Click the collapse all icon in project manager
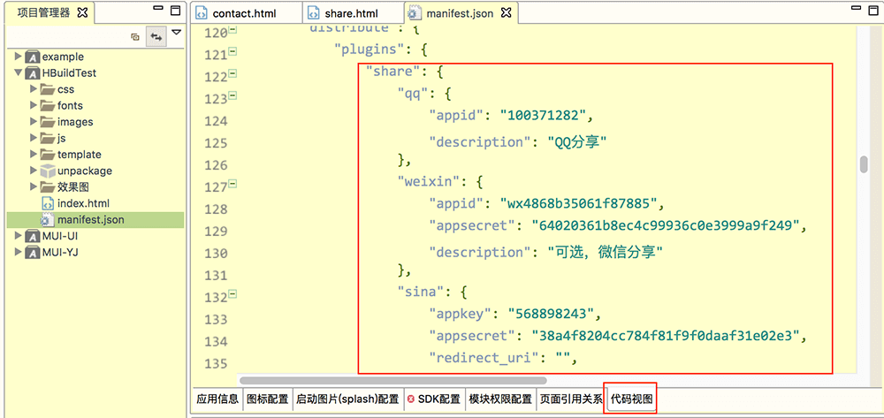Viewport: 884px width, 418px height. click(135, 37)
